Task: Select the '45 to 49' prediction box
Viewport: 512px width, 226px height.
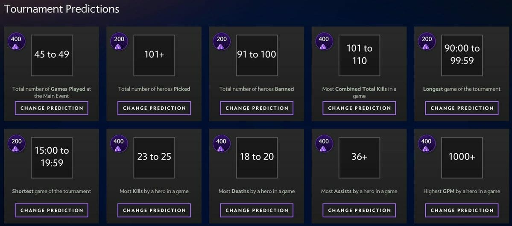Action: point(52,55)
